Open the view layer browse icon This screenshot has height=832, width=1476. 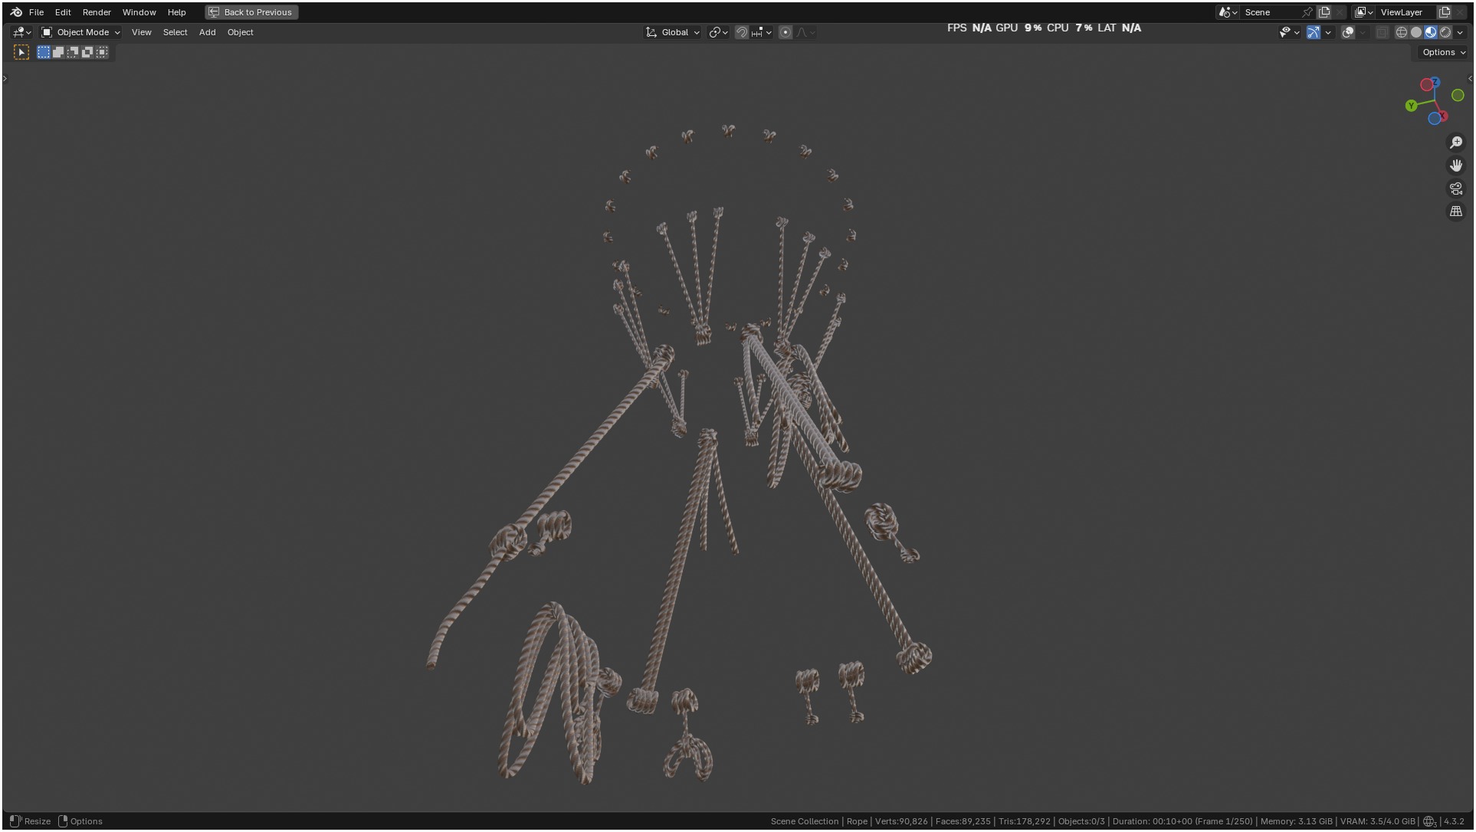[1363, 12]
